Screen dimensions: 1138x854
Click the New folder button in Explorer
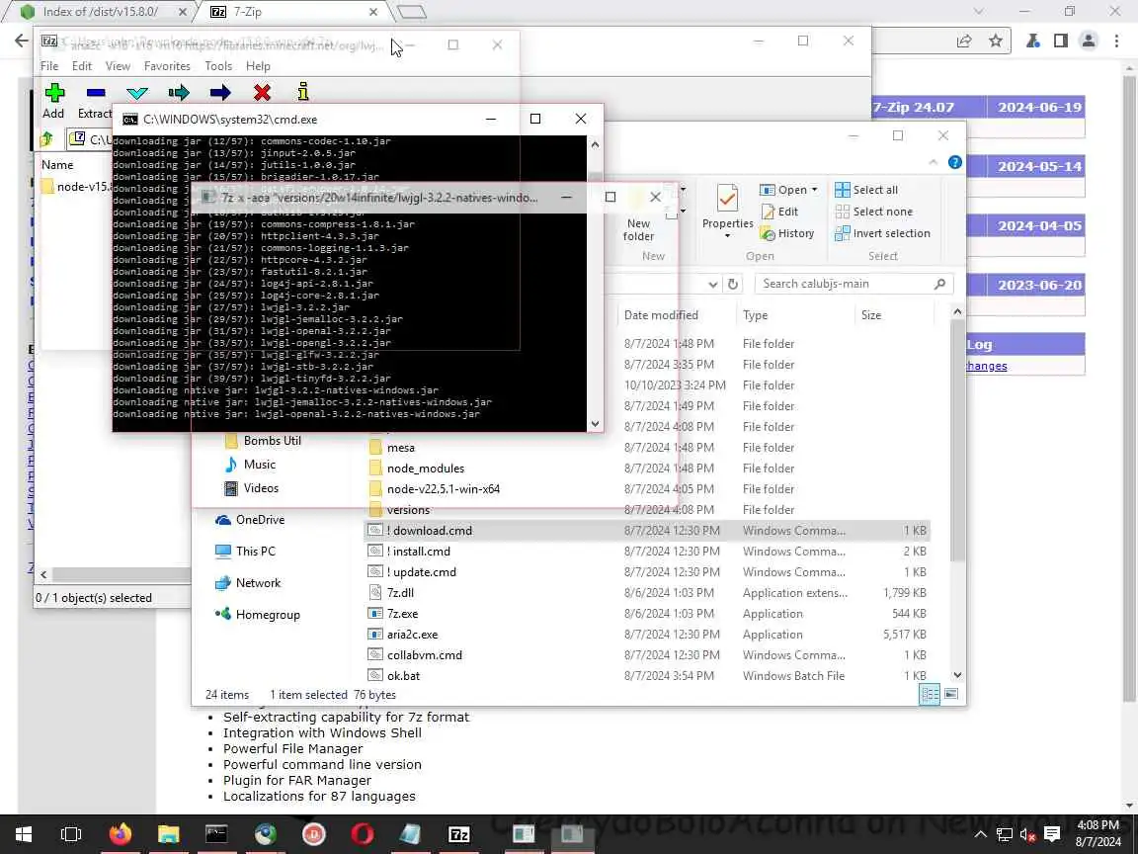tap(639, 213)
